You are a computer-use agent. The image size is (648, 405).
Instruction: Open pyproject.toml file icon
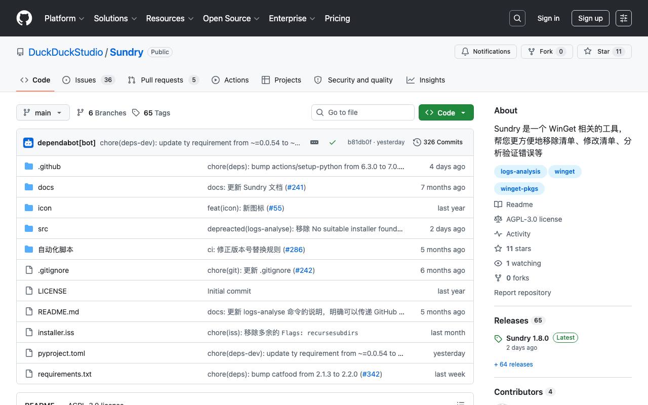29,353
